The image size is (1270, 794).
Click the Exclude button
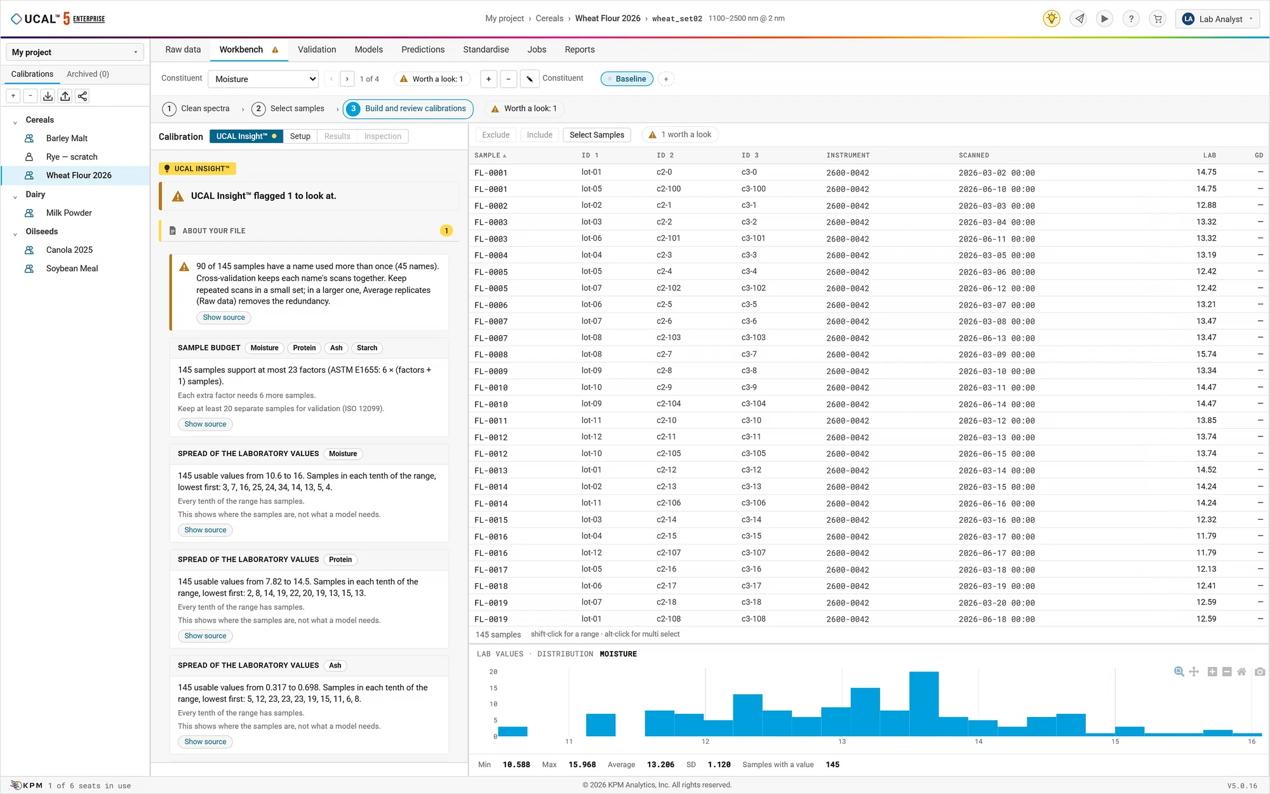click(x=496, y=135)
